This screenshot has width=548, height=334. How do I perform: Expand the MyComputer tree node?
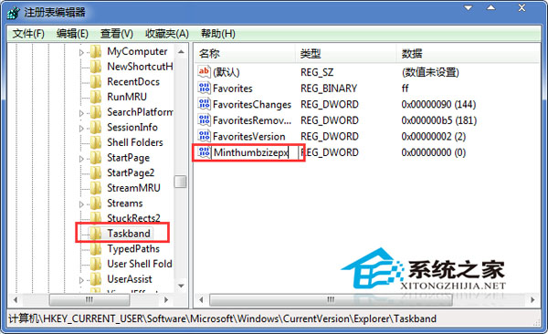81,52
